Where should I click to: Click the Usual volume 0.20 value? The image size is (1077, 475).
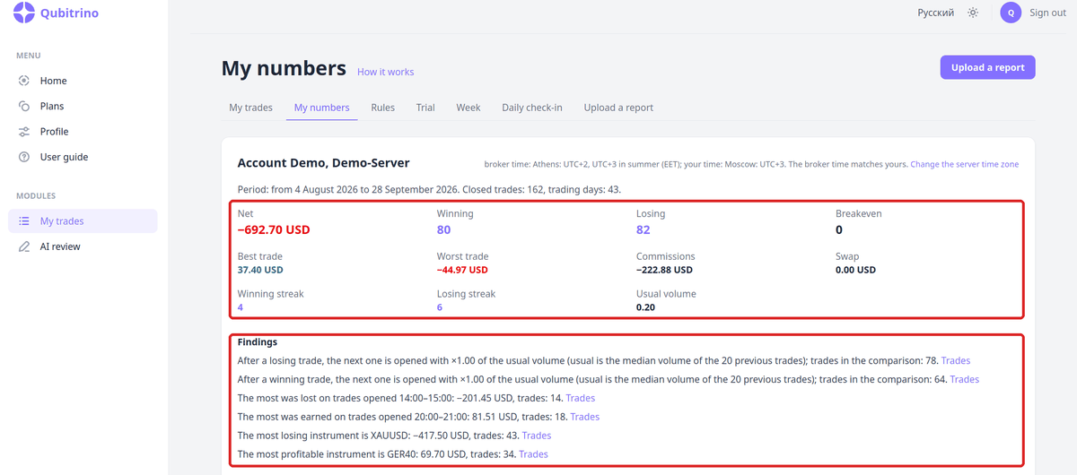pyautogui.click(x=645, y=307)
